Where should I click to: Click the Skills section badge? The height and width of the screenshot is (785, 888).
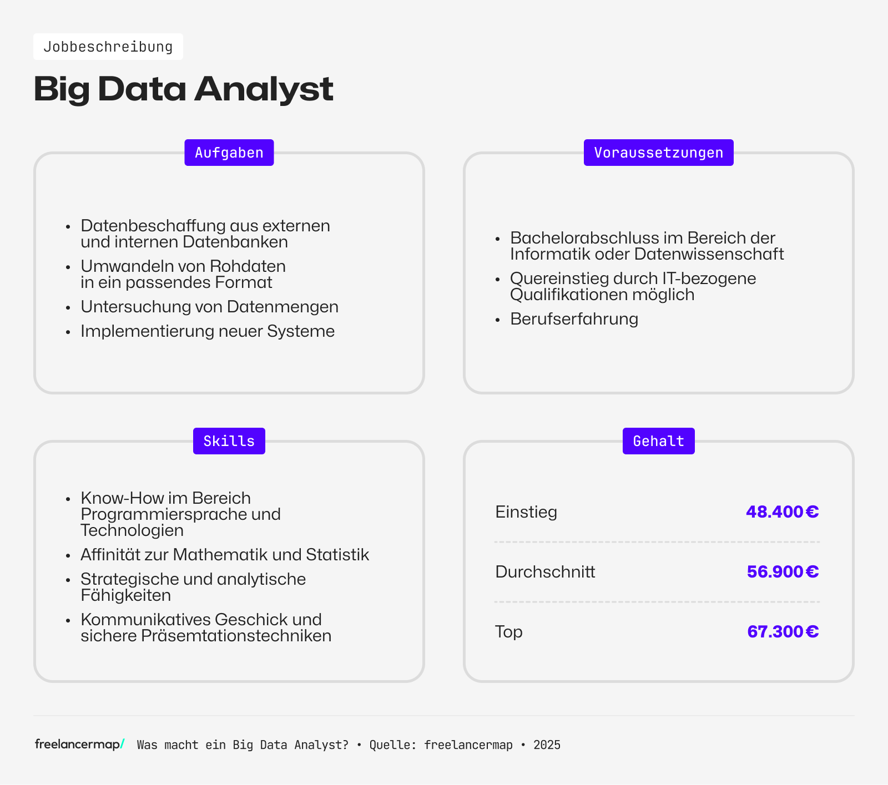pyautogui.click(x=229, y=441)
